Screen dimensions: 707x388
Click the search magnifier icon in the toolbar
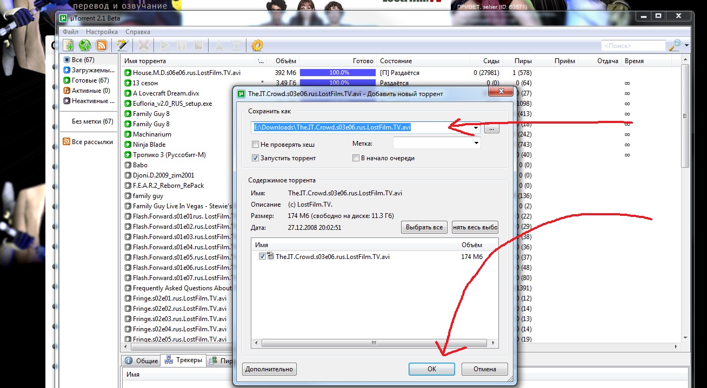(x=675, y=45)
